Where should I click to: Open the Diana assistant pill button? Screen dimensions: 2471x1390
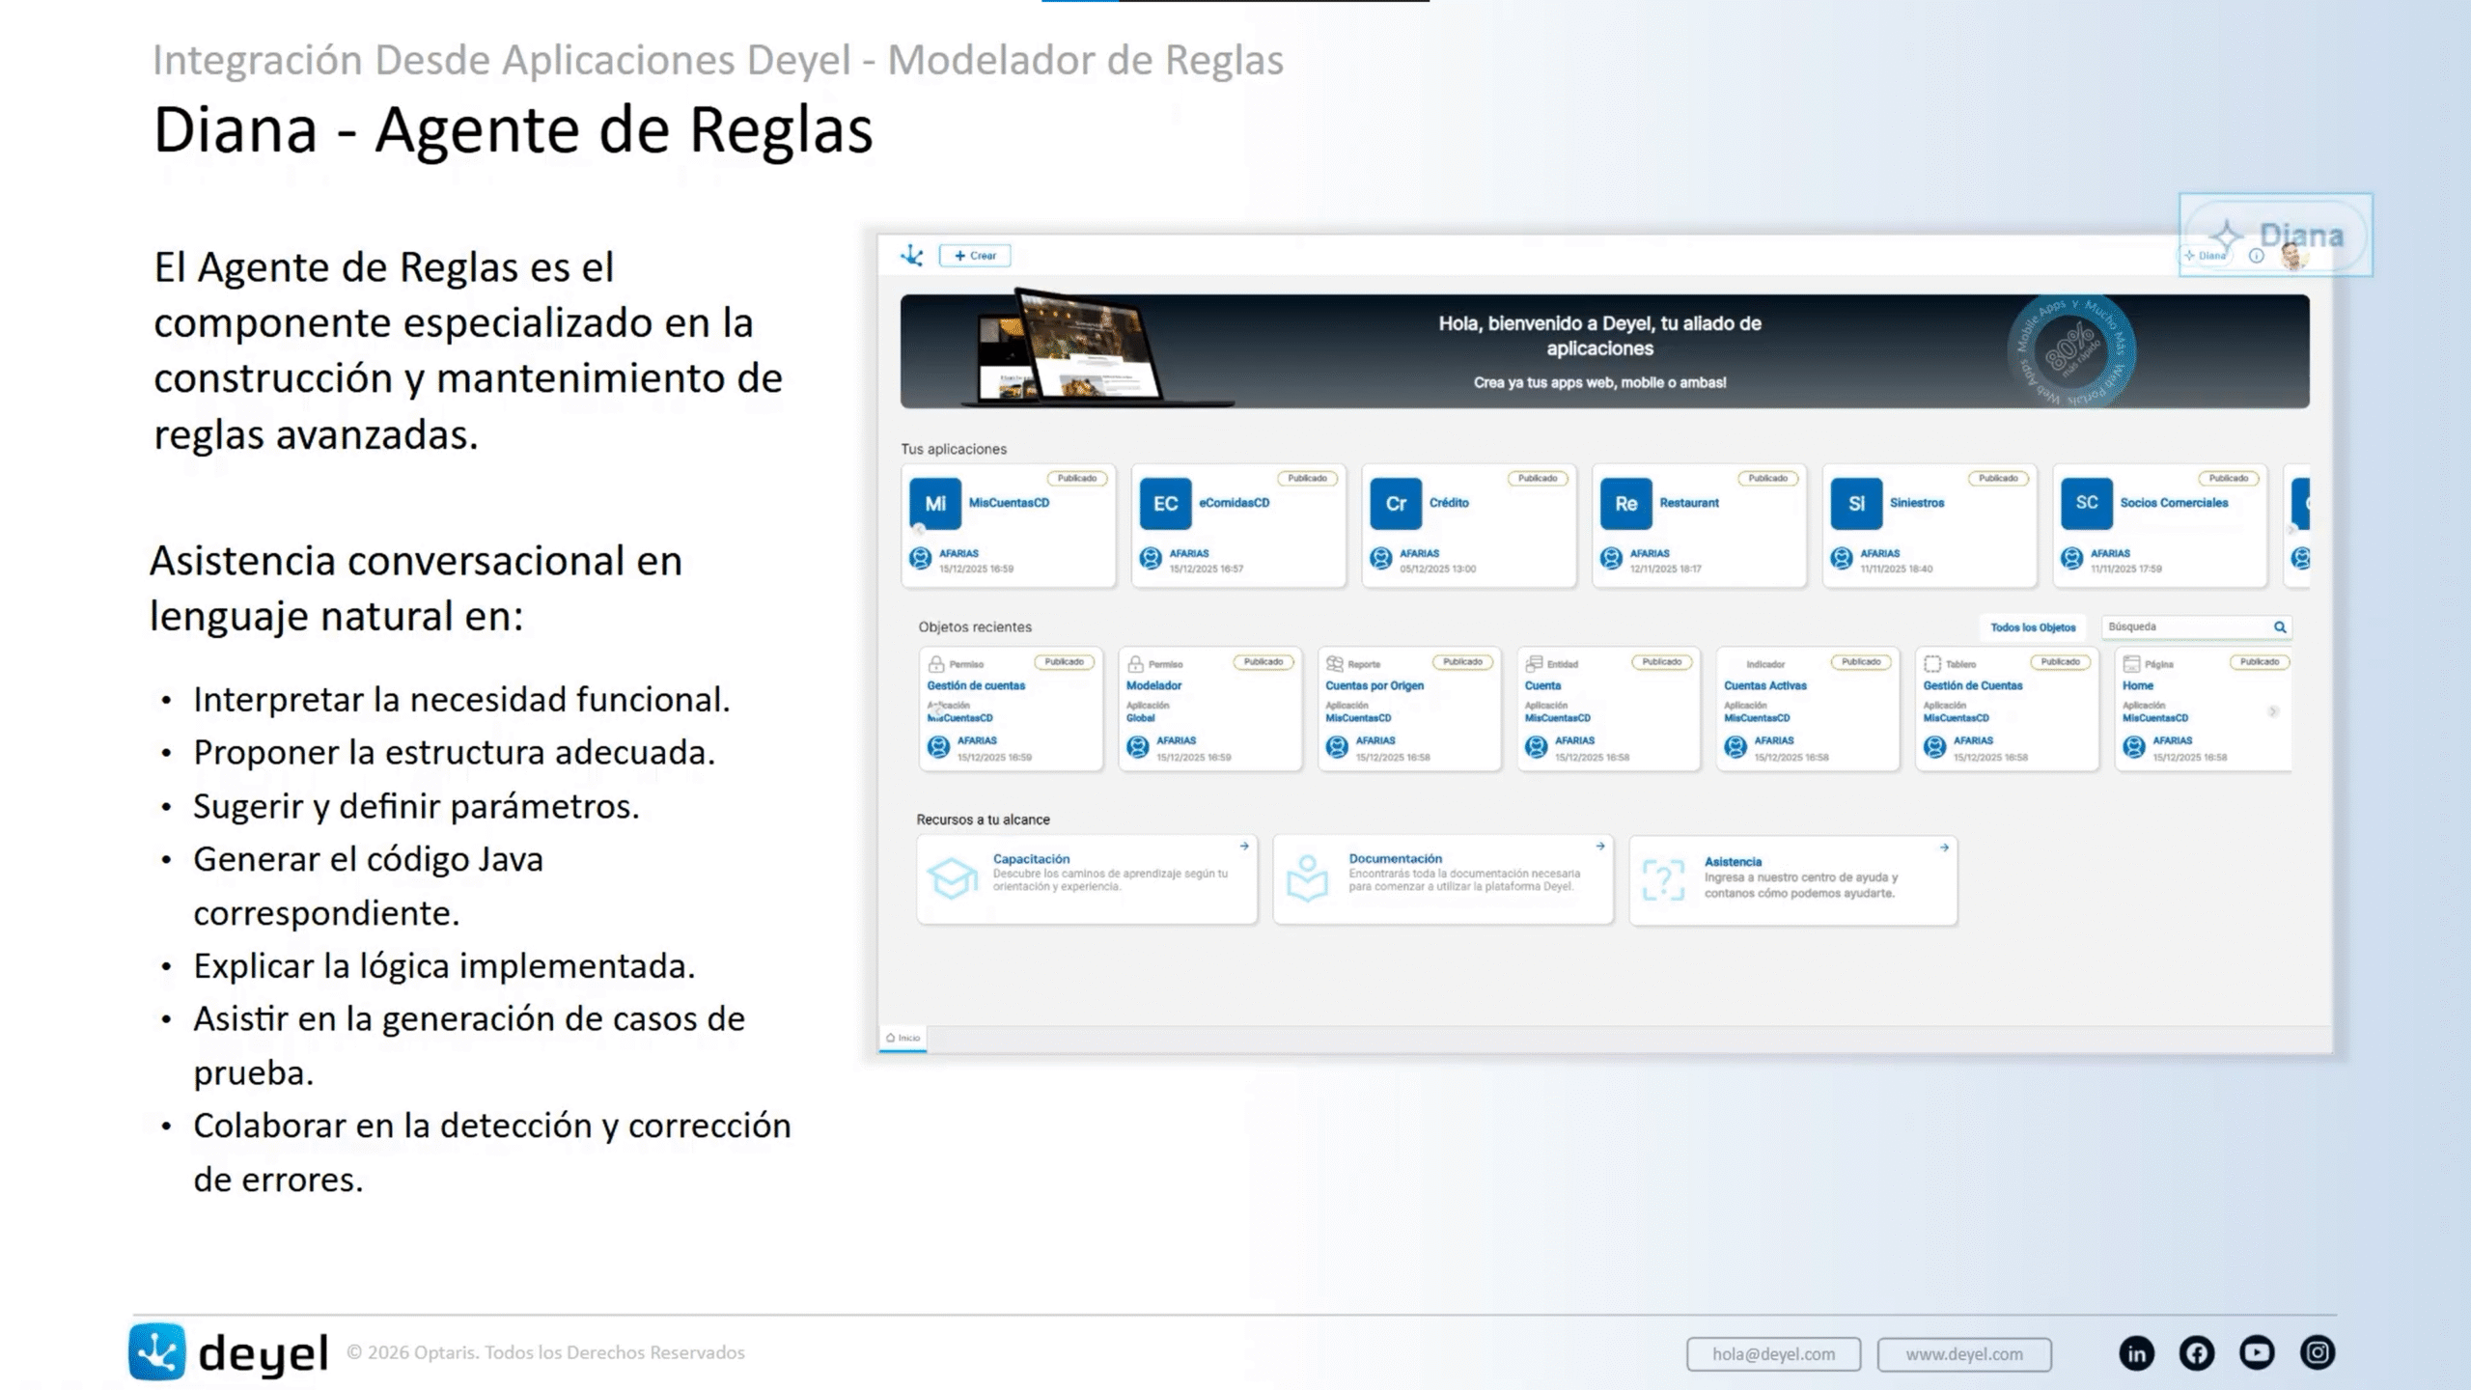2207,256
